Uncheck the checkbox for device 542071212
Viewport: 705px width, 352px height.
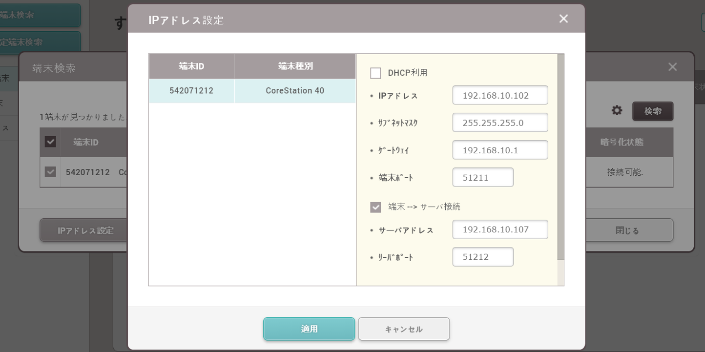(x=50, y=172)
